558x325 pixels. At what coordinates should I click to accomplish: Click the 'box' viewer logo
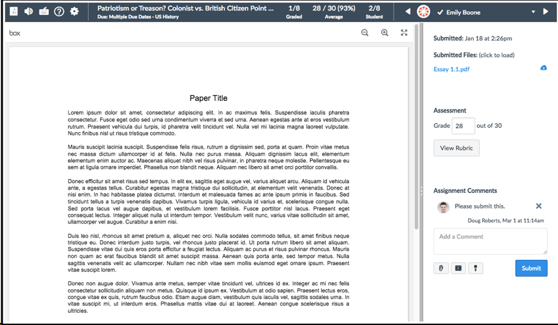click(x=14, y=33)
